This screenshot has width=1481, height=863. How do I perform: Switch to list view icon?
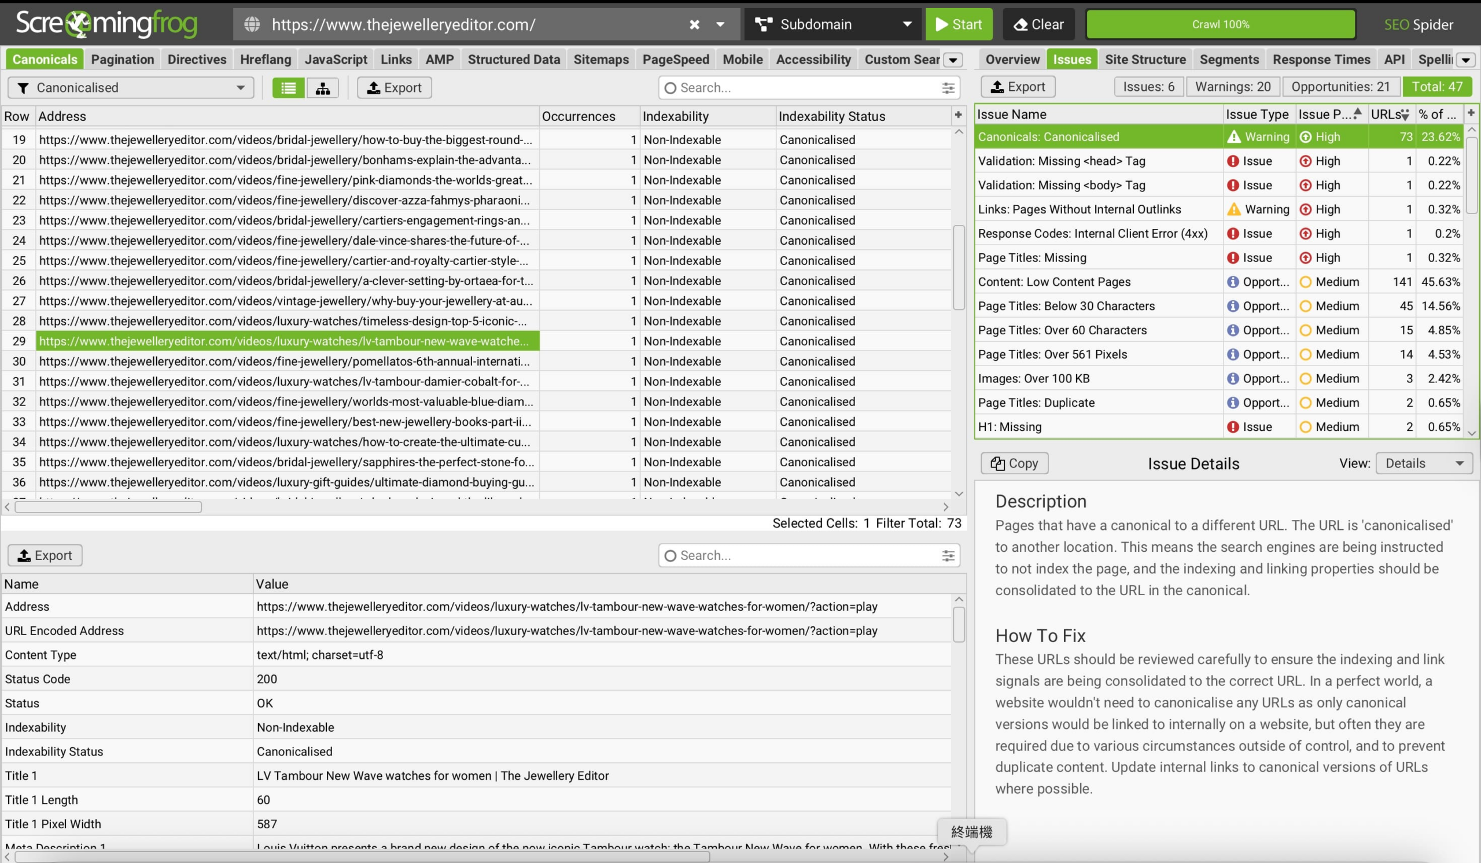coord(288,88)
